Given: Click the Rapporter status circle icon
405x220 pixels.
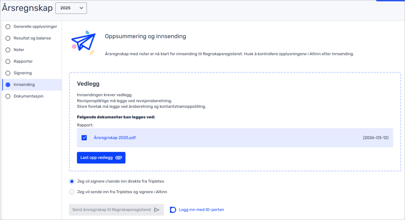Looking at the screenshot, I should click(8, 61).
